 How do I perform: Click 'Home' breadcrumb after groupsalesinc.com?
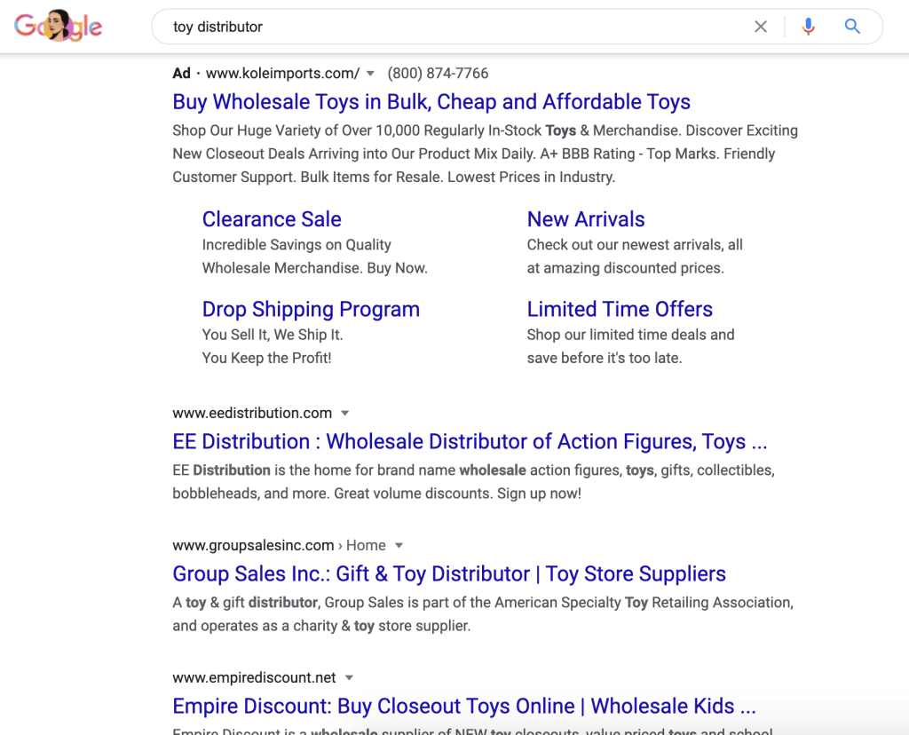click(366, 545)
